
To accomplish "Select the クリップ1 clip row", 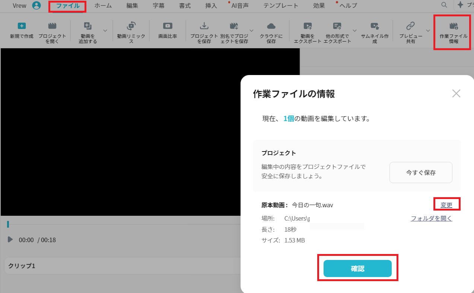I will tap(122, 266).
